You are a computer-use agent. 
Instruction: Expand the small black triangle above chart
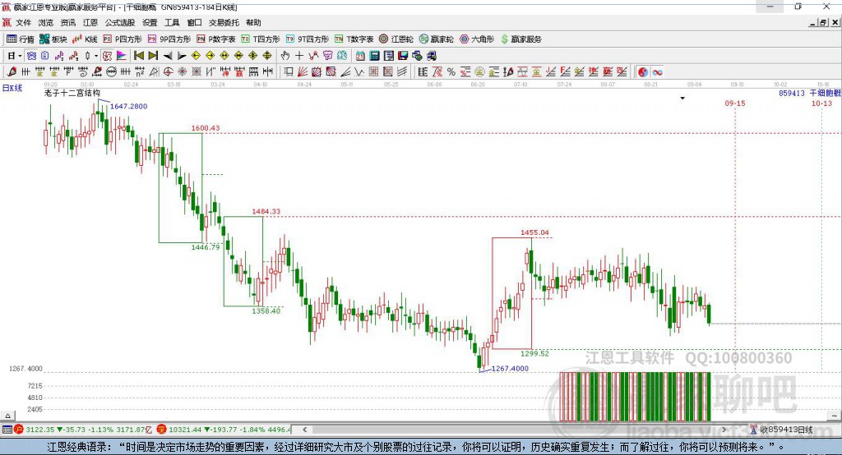[682, 99]
